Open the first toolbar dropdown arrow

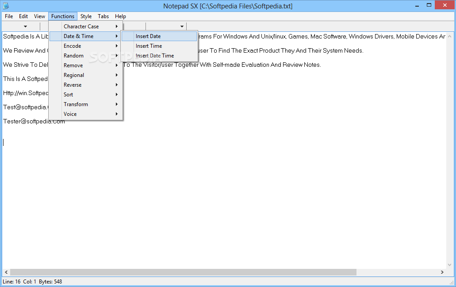coord(25,27)
